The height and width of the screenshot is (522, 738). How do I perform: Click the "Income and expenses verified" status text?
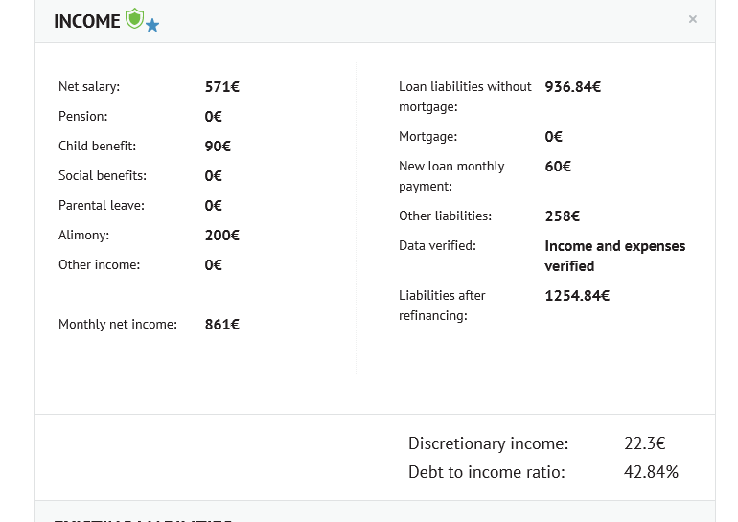click(x=614, y=256)
